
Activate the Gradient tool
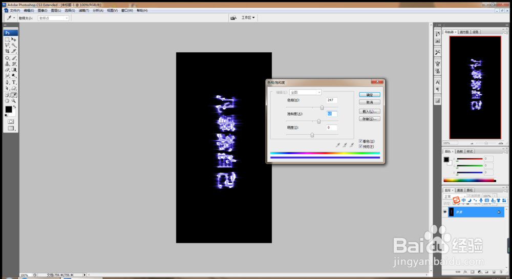pos(14,70)
